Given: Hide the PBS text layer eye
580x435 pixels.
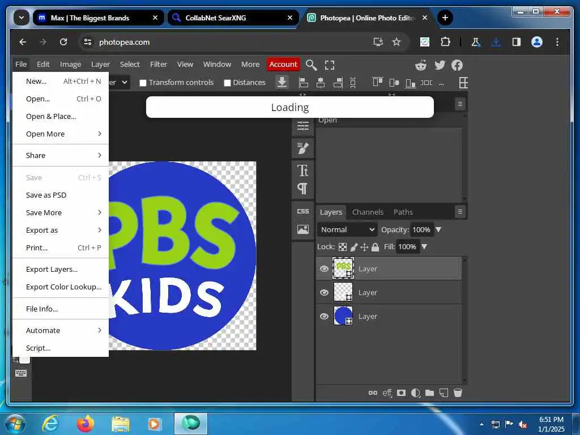Looking at the screenshot, I should (x=324, y=269).
